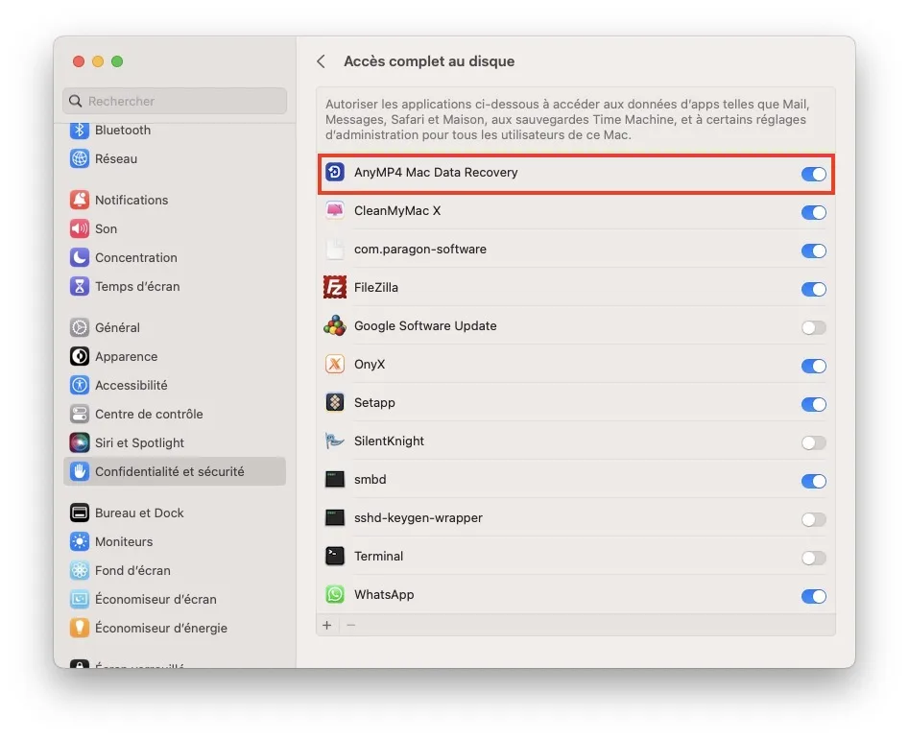Add an app with the plus button

coord(327,625)
